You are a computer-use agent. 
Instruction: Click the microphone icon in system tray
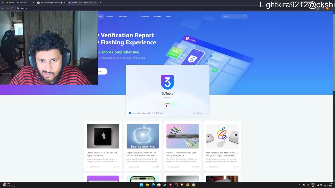tap(308, 185)
